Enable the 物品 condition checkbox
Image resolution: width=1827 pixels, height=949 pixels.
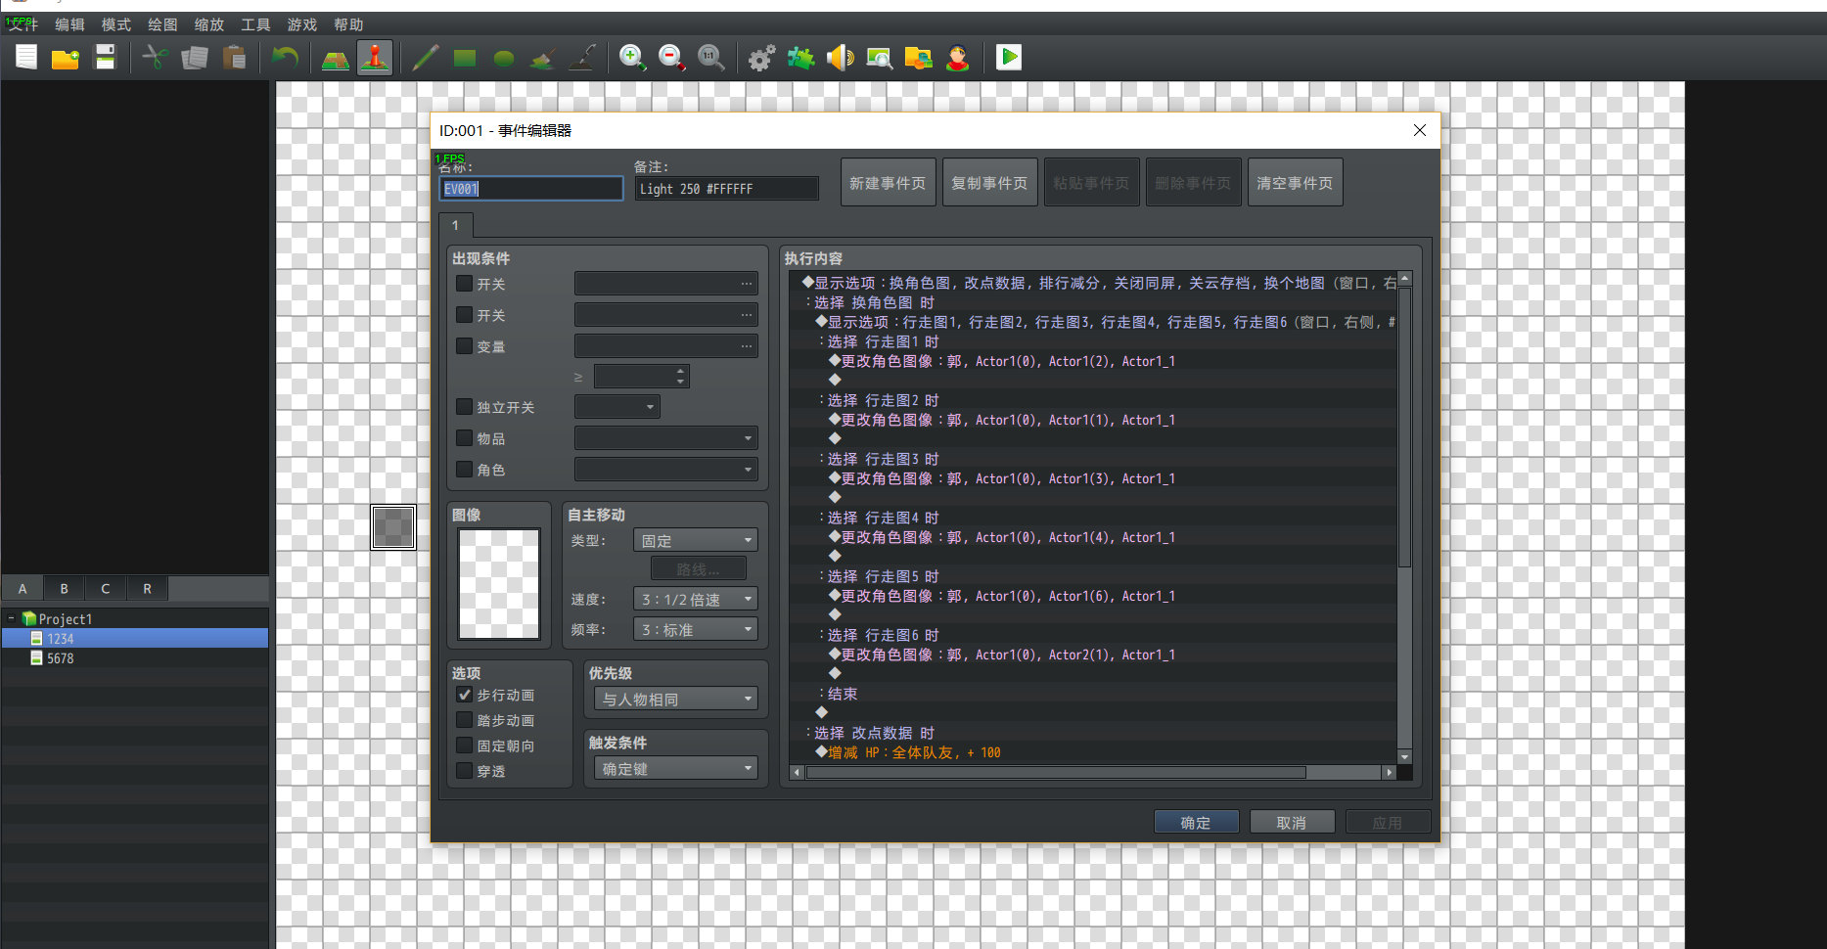(465, 438)
